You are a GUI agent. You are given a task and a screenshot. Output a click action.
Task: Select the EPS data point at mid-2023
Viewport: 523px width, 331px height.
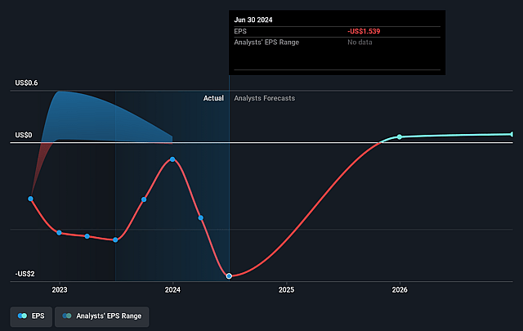(x=115, y=239)
